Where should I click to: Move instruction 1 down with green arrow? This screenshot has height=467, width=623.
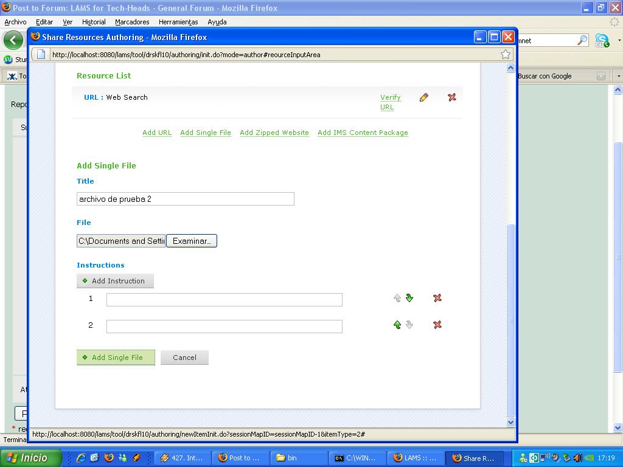click(x=409, y=298)
